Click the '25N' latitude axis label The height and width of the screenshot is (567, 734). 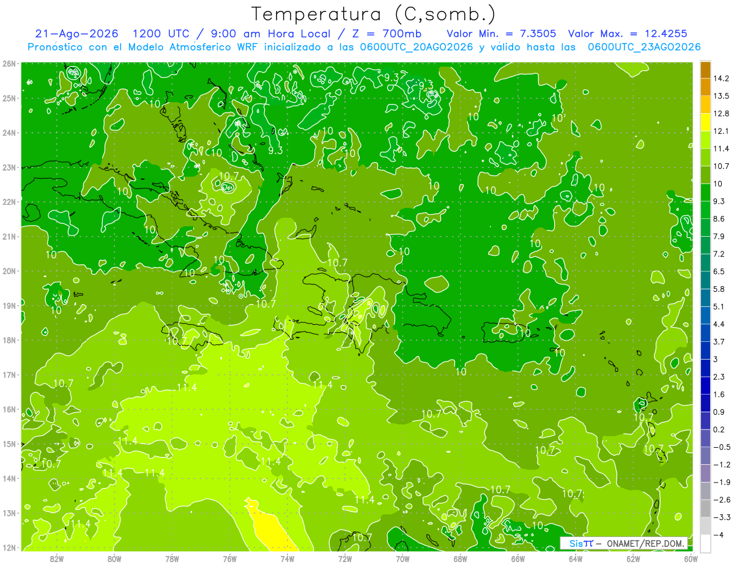tap(9, 98)
